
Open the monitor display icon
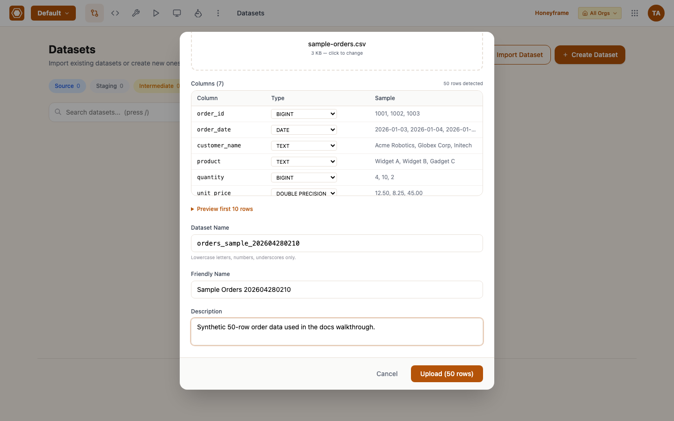click(x=177, y=13)
